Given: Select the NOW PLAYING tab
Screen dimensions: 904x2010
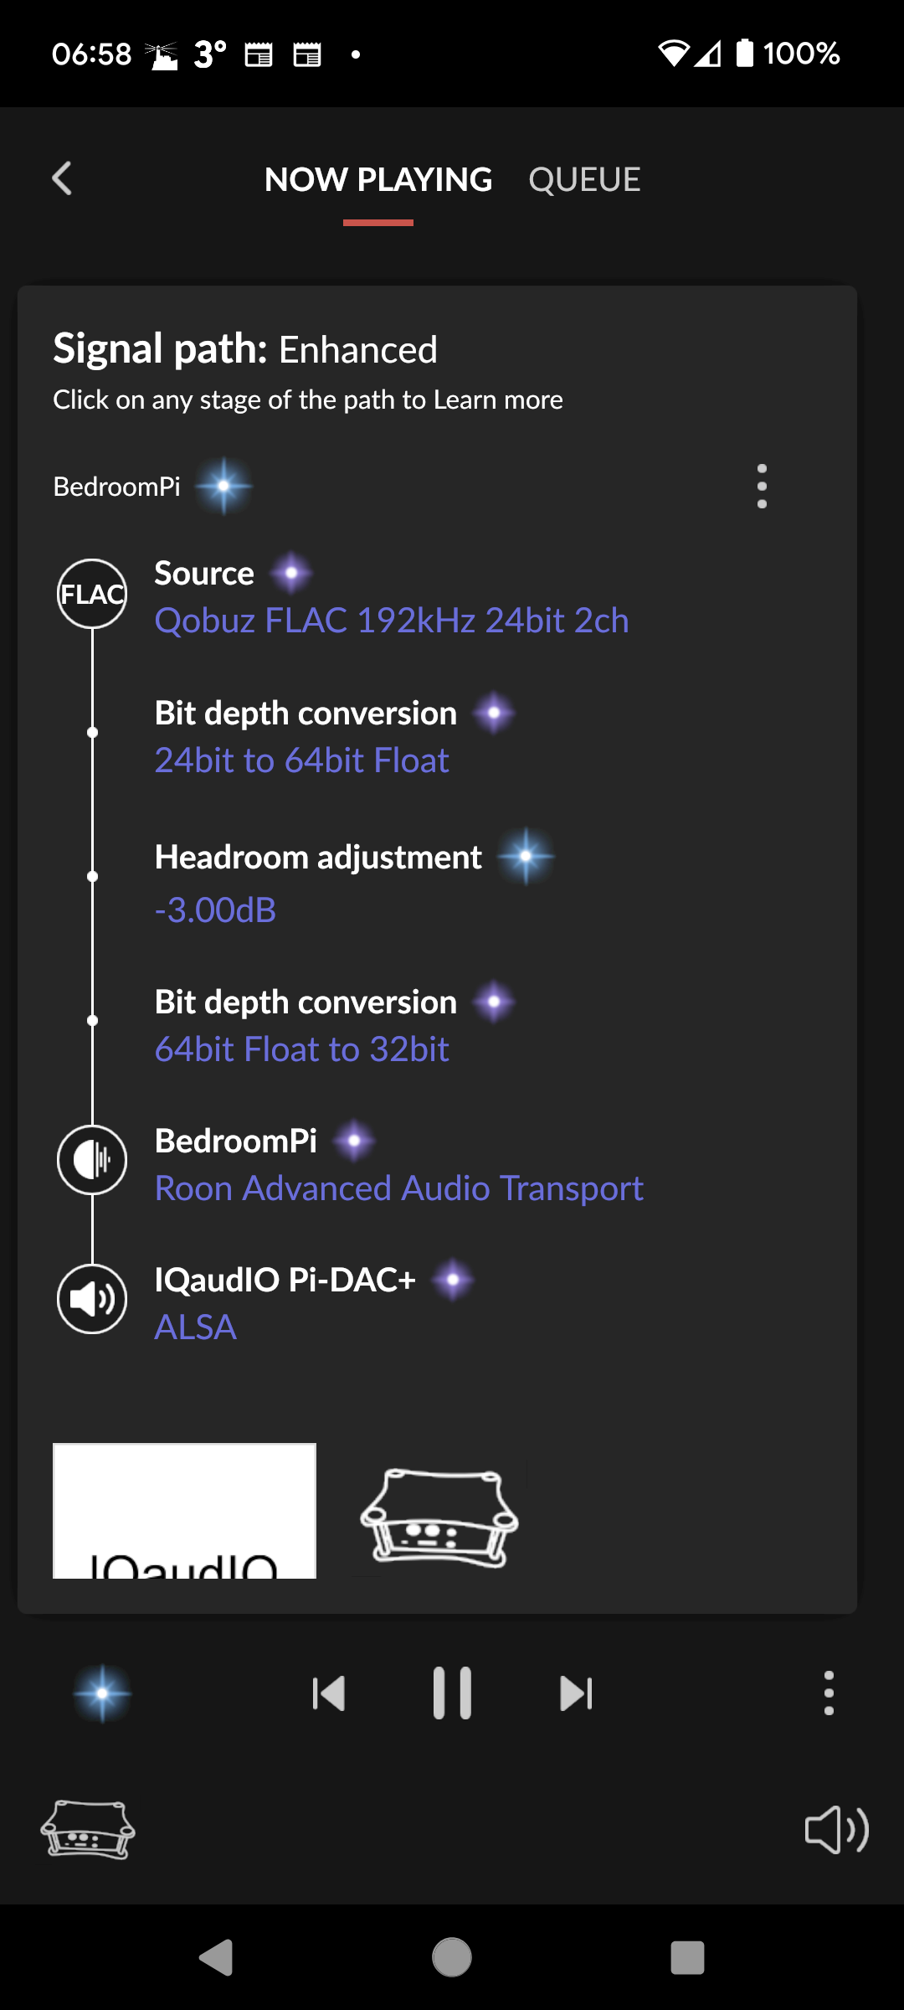Looking at the screenshot, I should point(378,180).
